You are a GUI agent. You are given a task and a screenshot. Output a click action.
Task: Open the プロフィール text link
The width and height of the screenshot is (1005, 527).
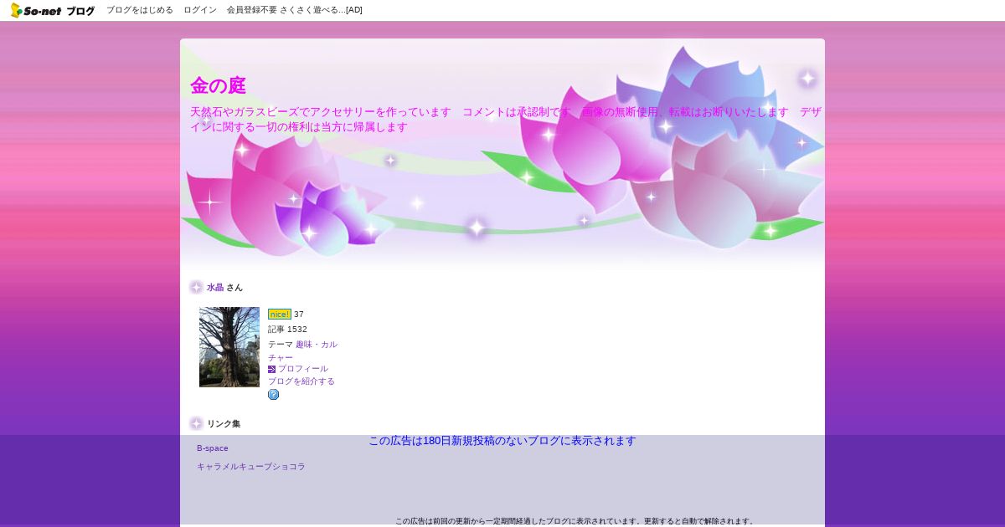pyautogui.click(x=303, y=369)
